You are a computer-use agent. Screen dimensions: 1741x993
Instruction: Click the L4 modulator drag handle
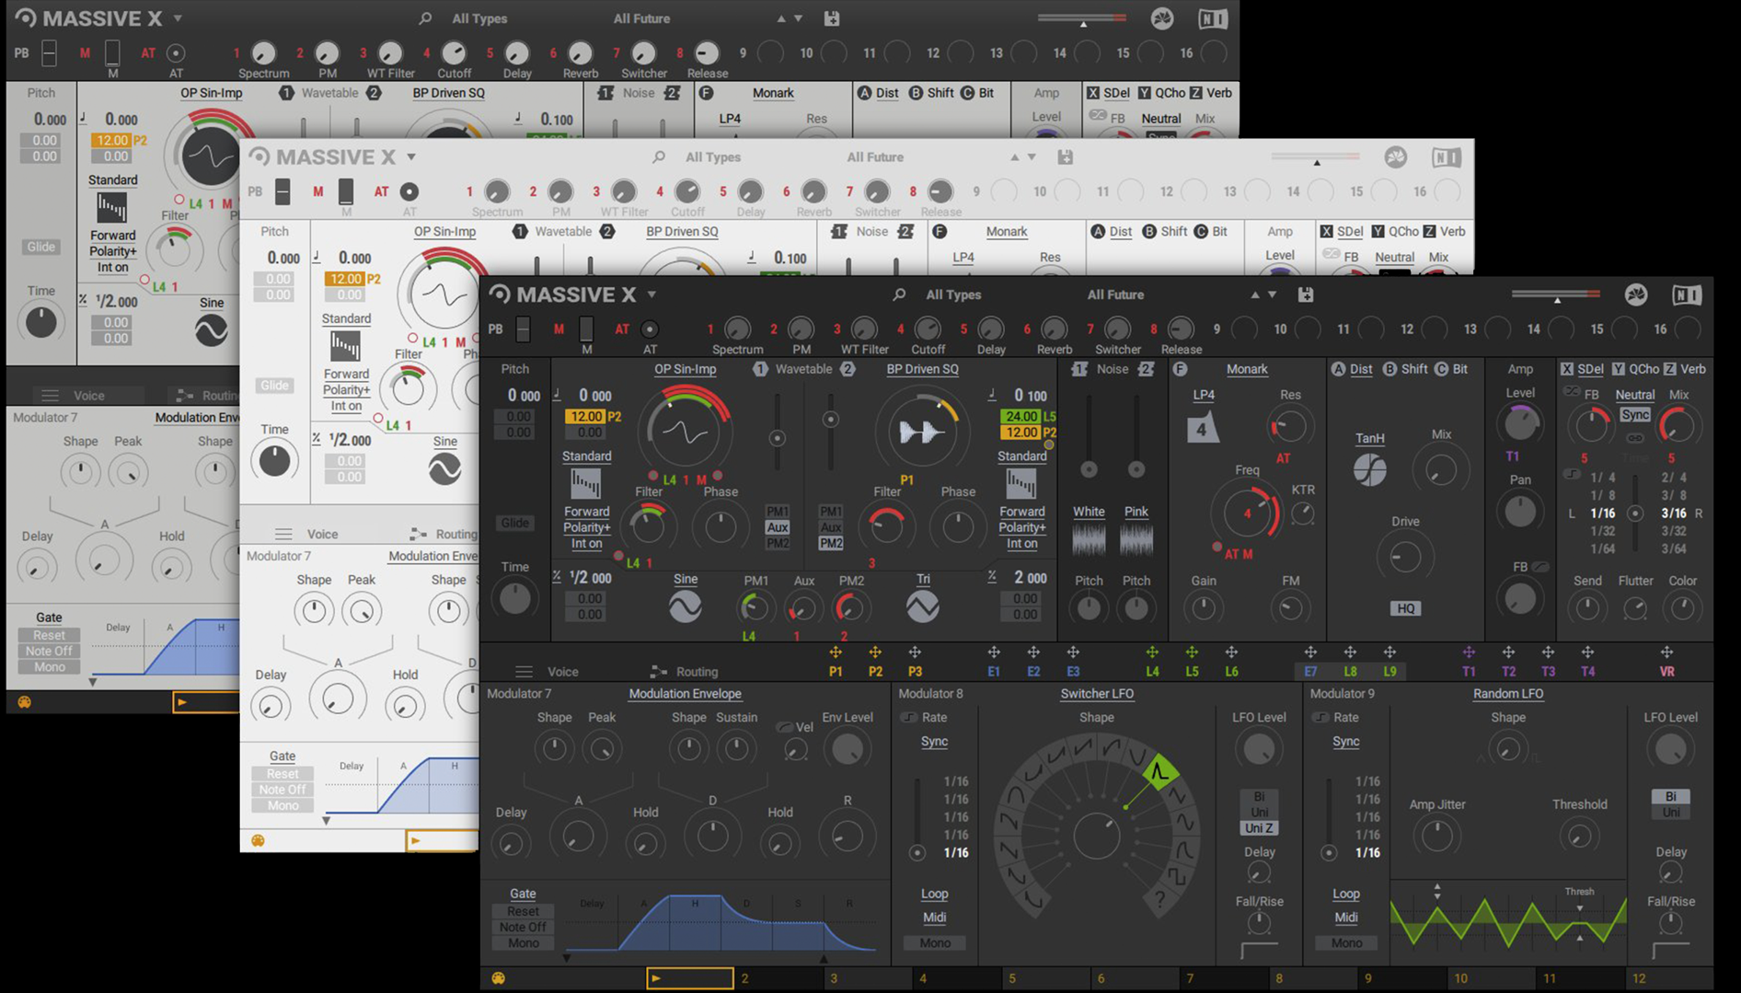click(1152, 652)
